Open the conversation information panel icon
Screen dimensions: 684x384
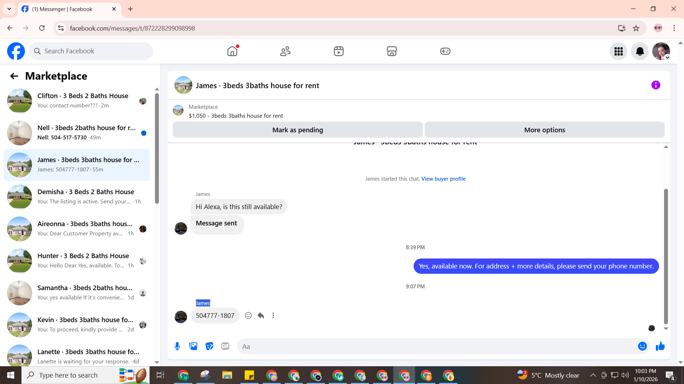click(x=655, y=85)
